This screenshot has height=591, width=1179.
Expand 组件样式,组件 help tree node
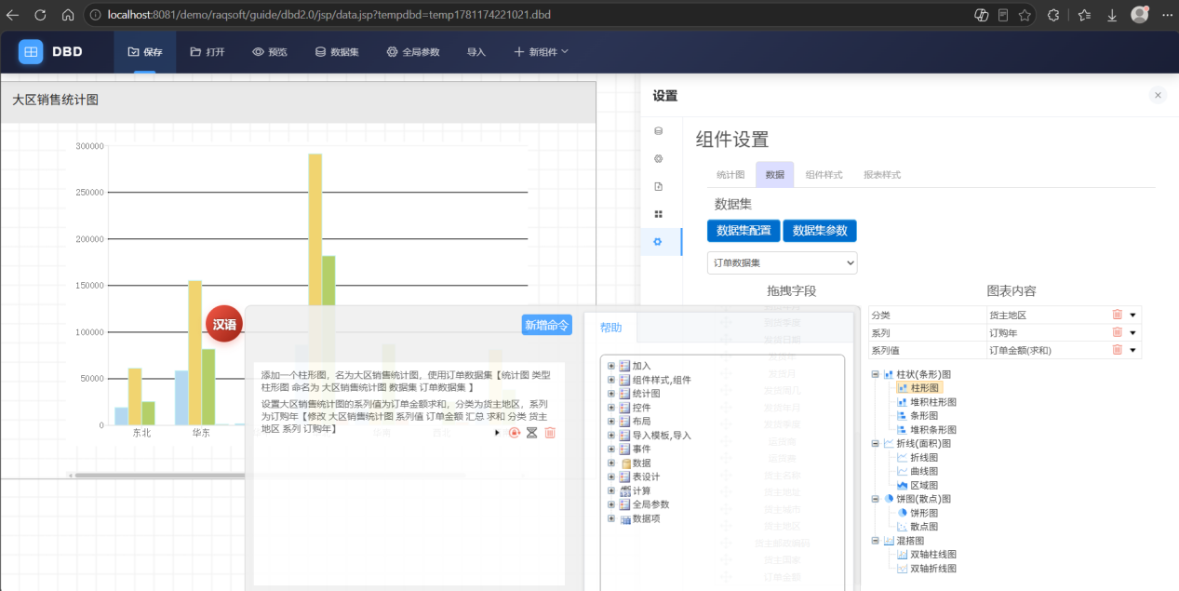[x=611, y=380]
